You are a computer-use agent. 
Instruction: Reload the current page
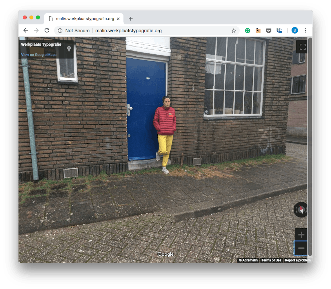[x=47, y=31]
